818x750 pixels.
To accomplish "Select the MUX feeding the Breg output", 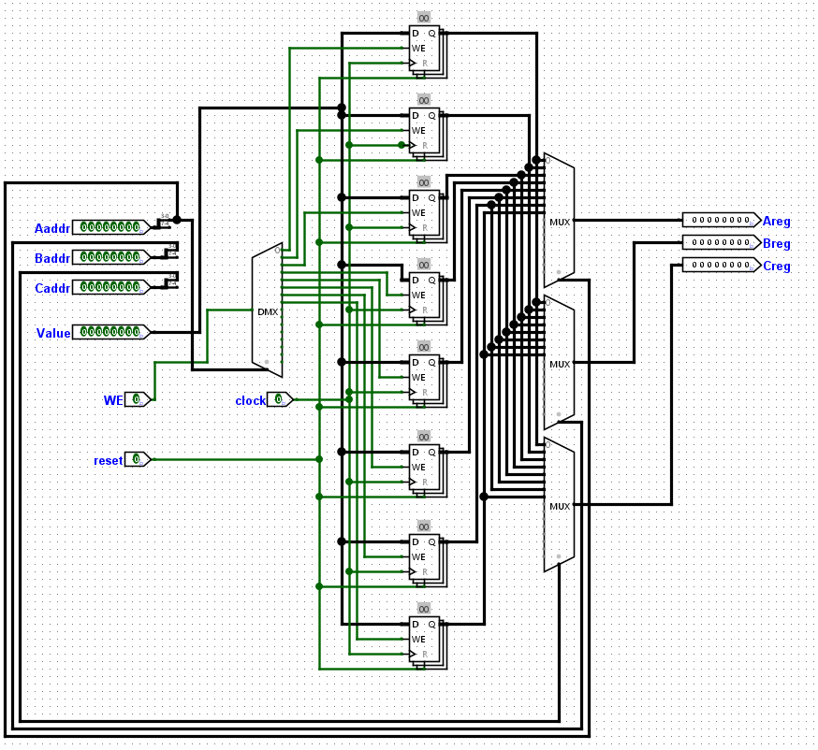I will click(x=559, y=363).
